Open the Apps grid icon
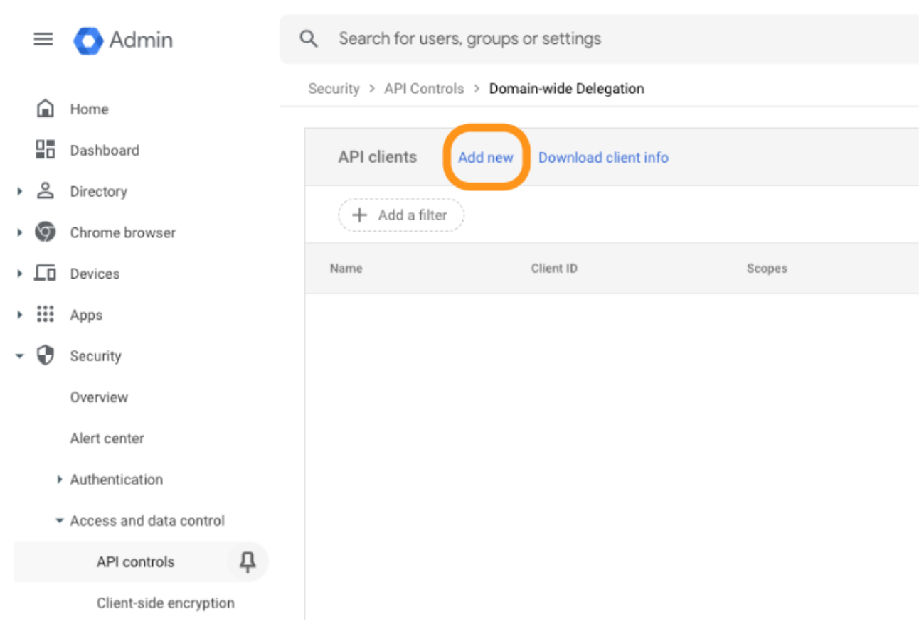Screen dimensions: 919x641 [44, 315]
